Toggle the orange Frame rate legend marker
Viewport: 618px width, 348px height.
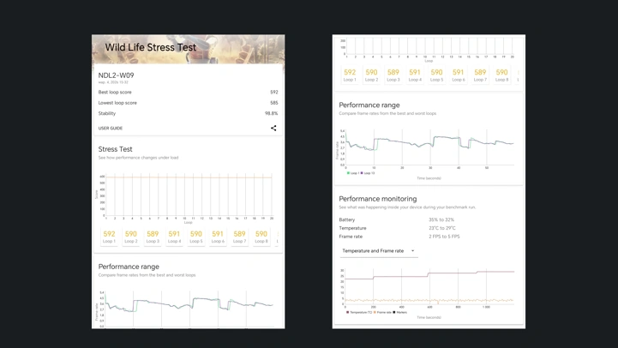[x=375, y=312]
